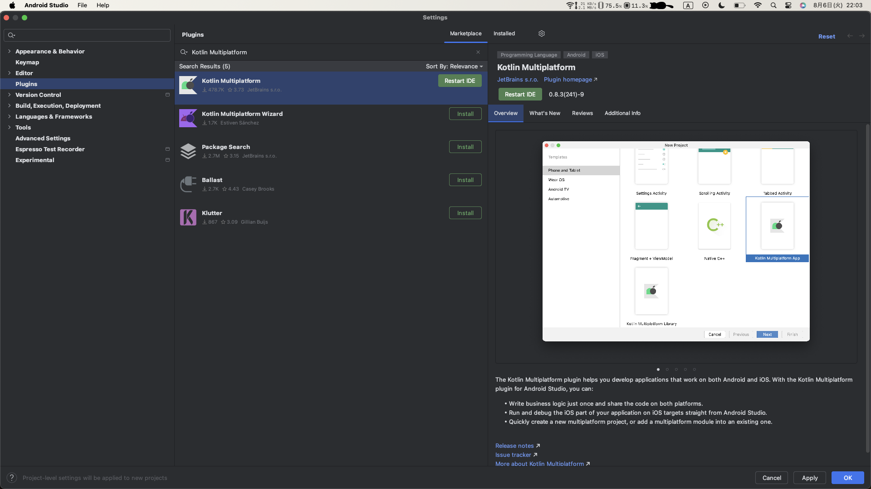Open the Sort By Relevance dropdown
The width and height of the screenshot is (871, 489).
pyautogui.click(x=454, y=66)
